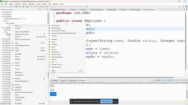Open the Project menu in menu bar
The width and height of the screenshot is (188, 105).
45,4
